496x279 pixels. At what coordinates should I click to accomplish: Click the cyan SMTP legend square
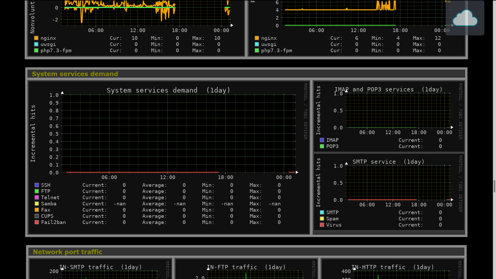(322, 212)
